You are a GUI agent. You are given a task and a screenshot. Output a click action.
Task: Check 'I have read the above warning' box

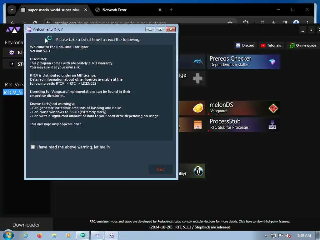coord(32,147)
